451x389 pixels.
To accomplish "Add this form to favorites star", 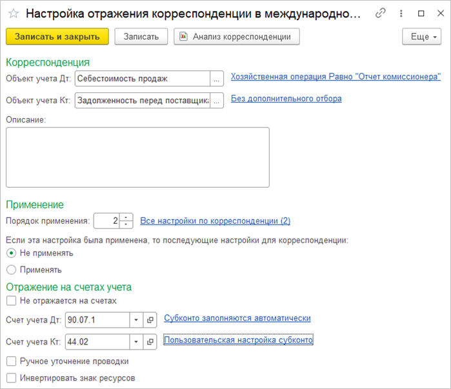I will pyautogui.click(x=13, y=13).
